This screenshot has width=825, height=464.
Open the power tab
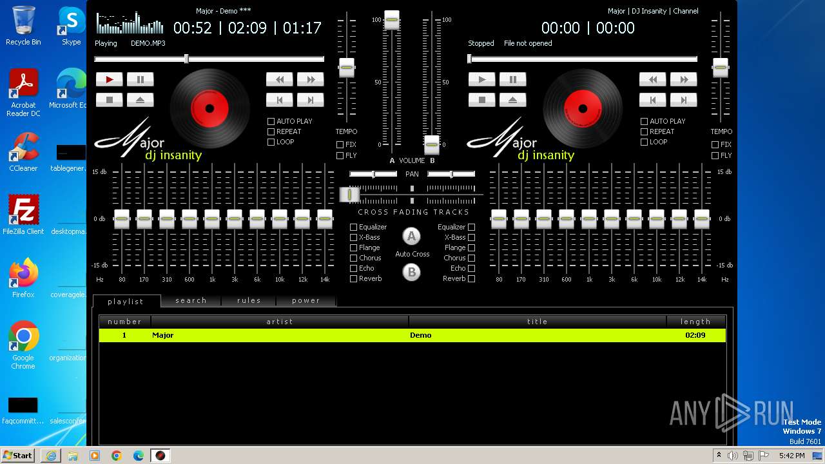tap(306, 300)
